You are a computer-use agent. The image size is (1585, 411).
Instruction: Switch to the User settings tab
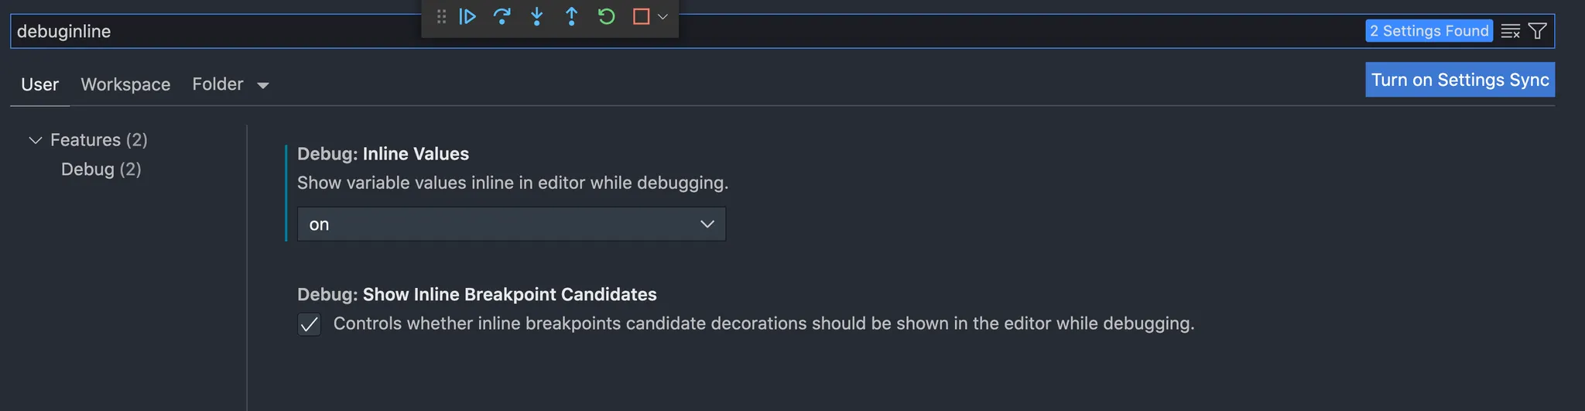tap(39, 84)
